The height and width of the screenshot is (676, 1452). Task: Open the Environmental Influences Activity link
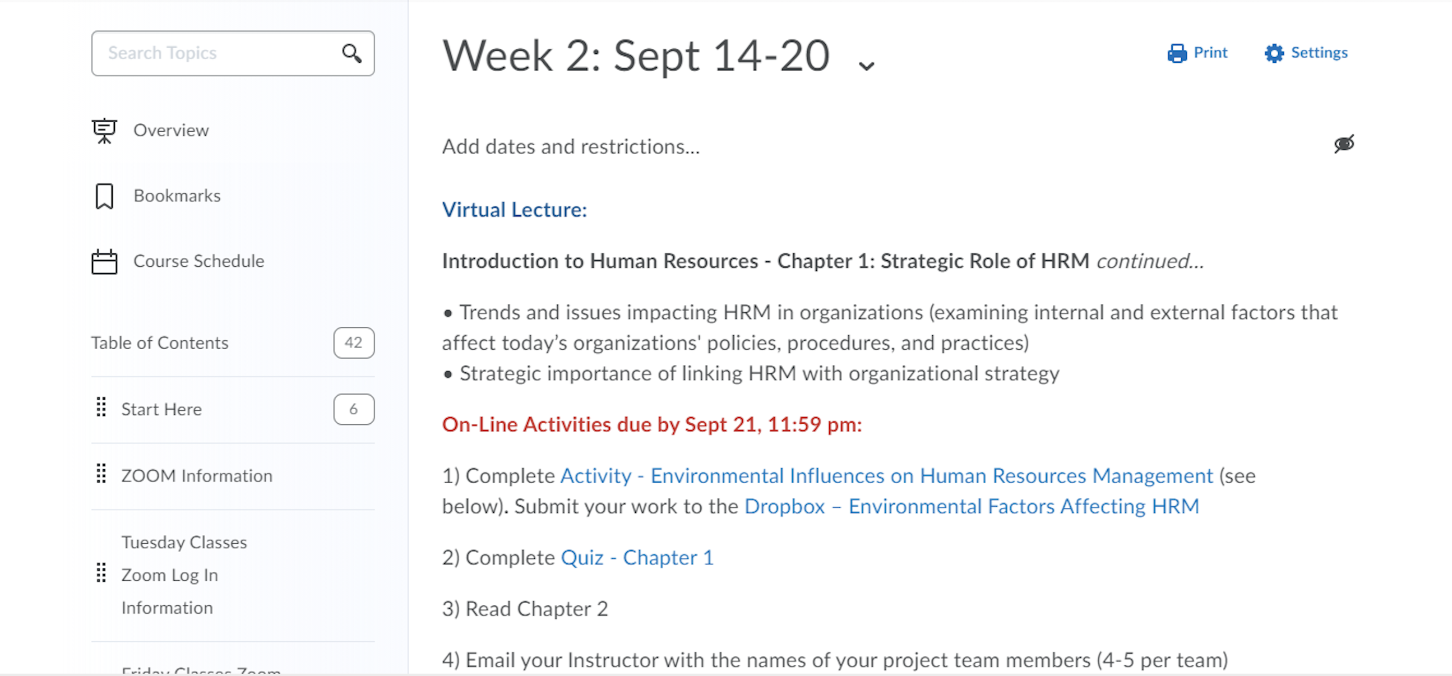[x=886, y=476]
